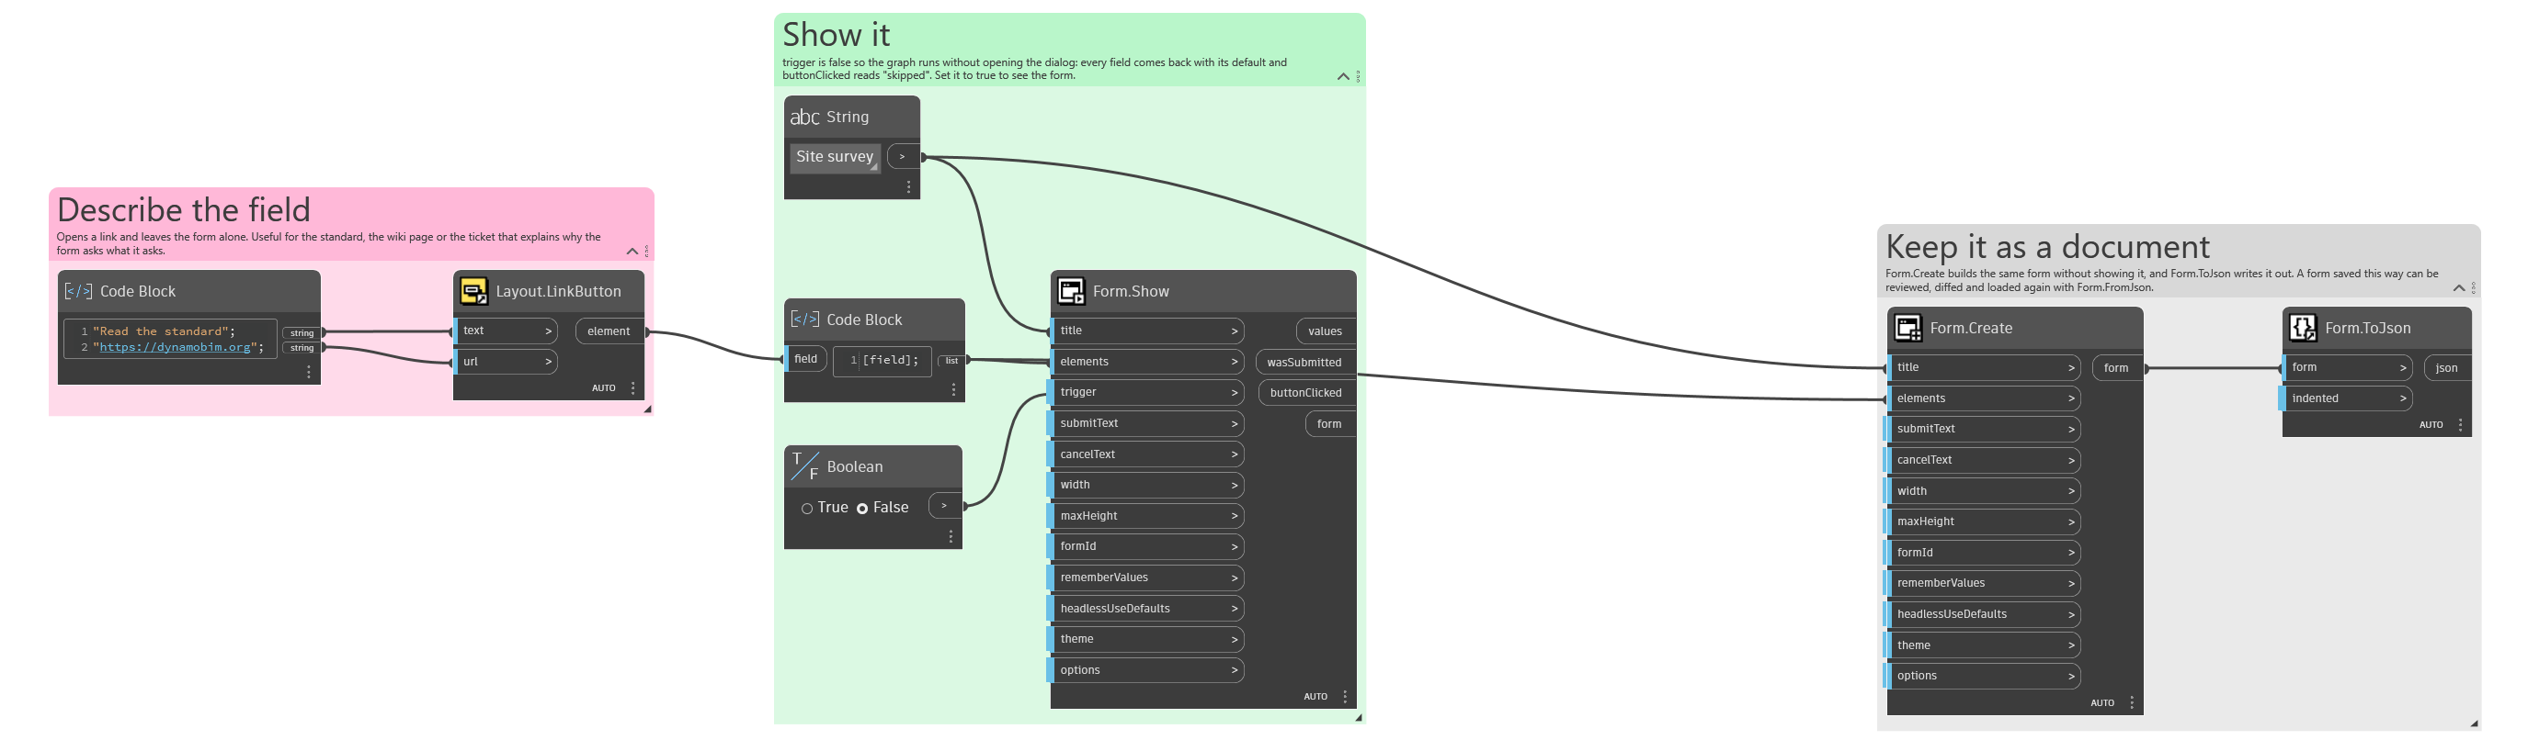Click the Form.ToJson node icon
2528x740 pixels.
click(2304, 329)
